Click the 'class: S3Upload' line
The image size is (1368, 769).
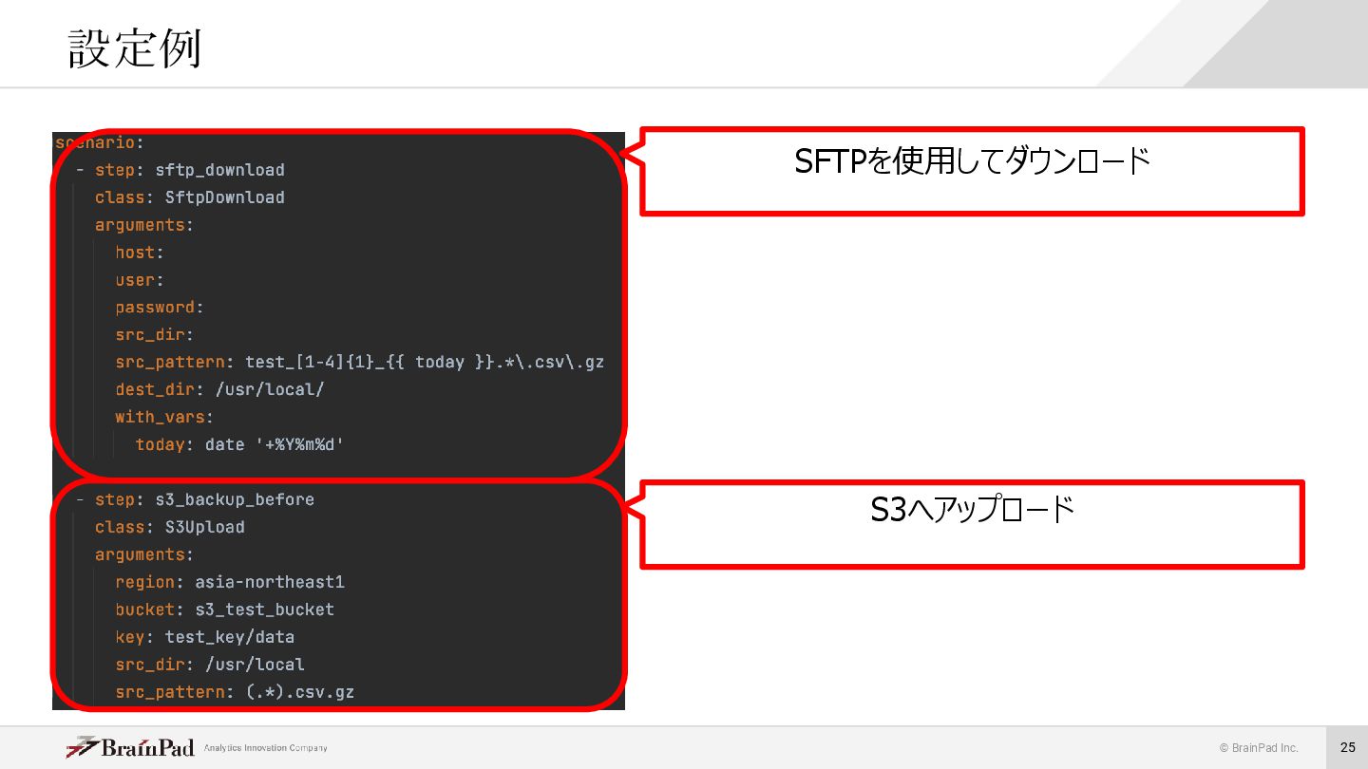pyautogui.click(x=169, y=527)
